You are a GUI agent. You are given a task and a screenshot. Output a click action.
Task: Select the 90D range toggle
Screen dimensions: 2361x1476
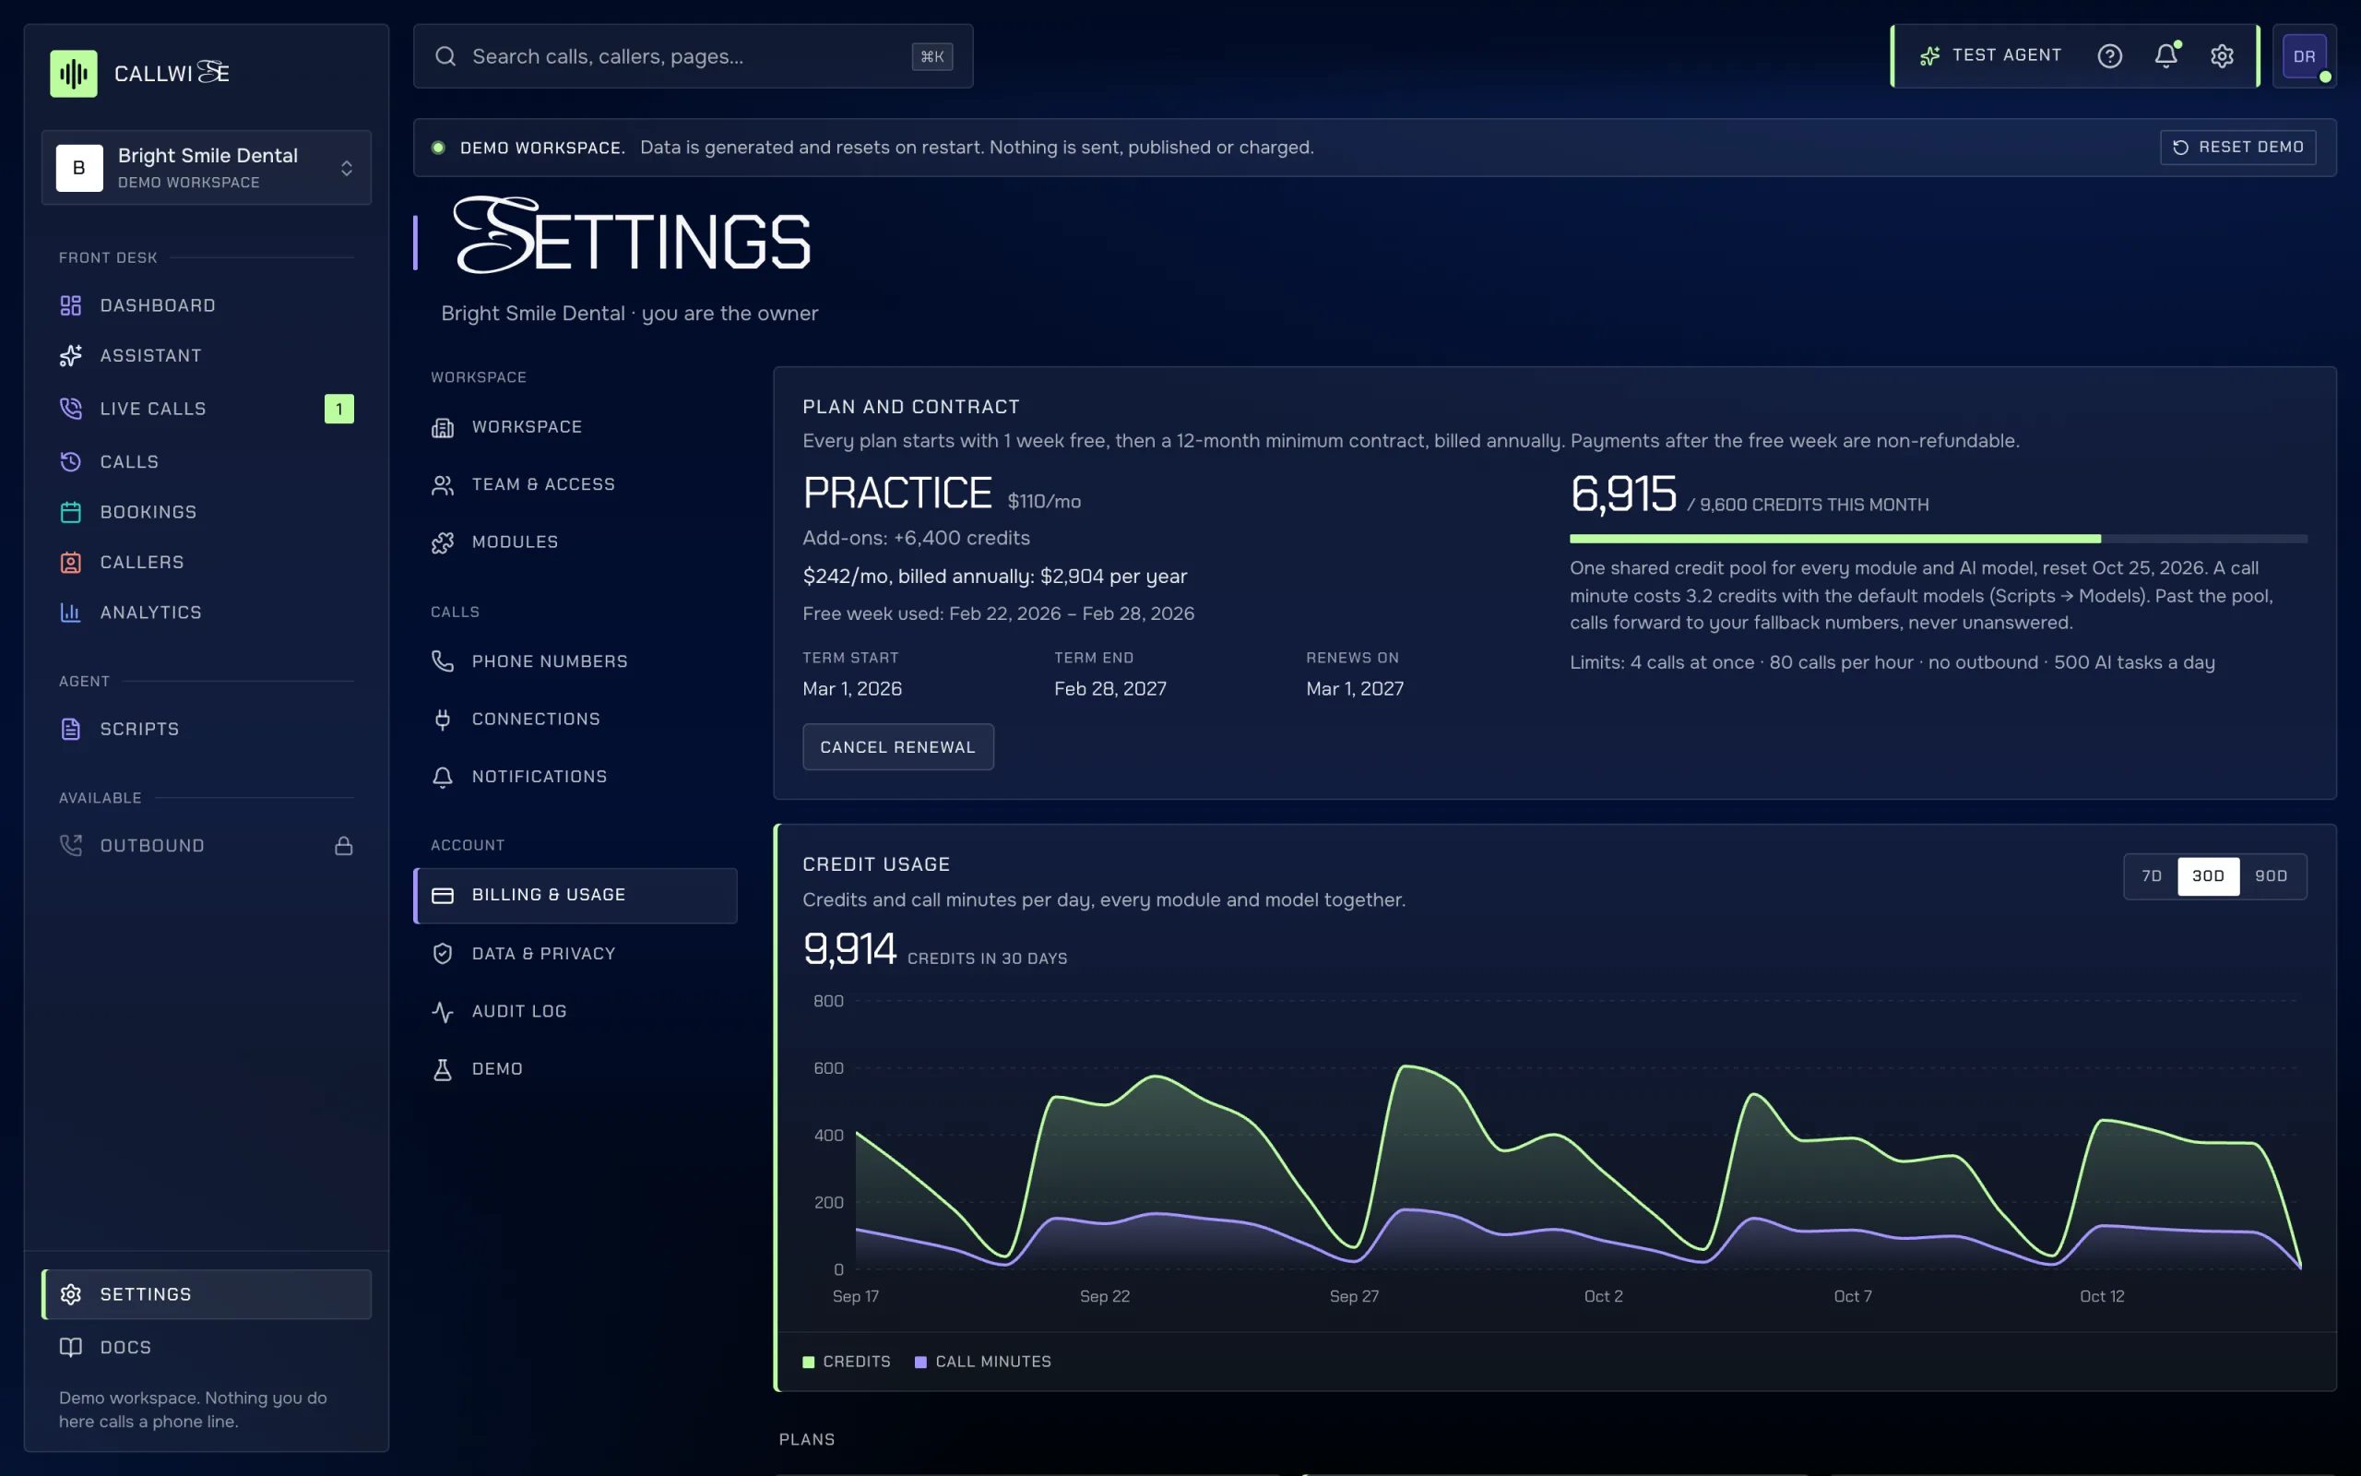2272,876
